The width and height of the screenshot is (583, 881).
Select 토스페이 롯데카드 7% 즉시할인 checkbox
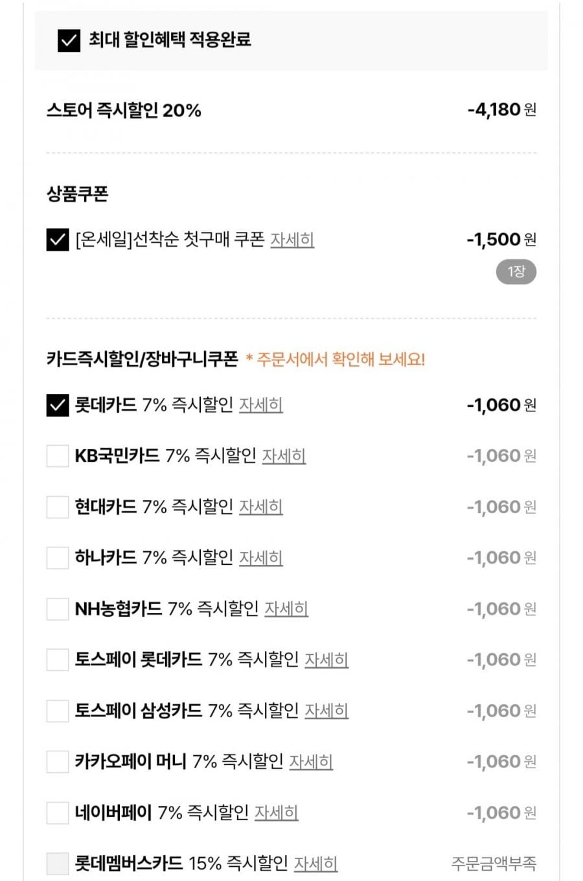(58, 660)
